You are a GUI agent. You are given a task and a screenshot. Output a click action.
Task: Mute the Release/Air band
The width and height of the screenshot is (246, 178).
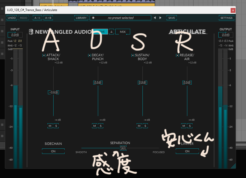[183, 126]
